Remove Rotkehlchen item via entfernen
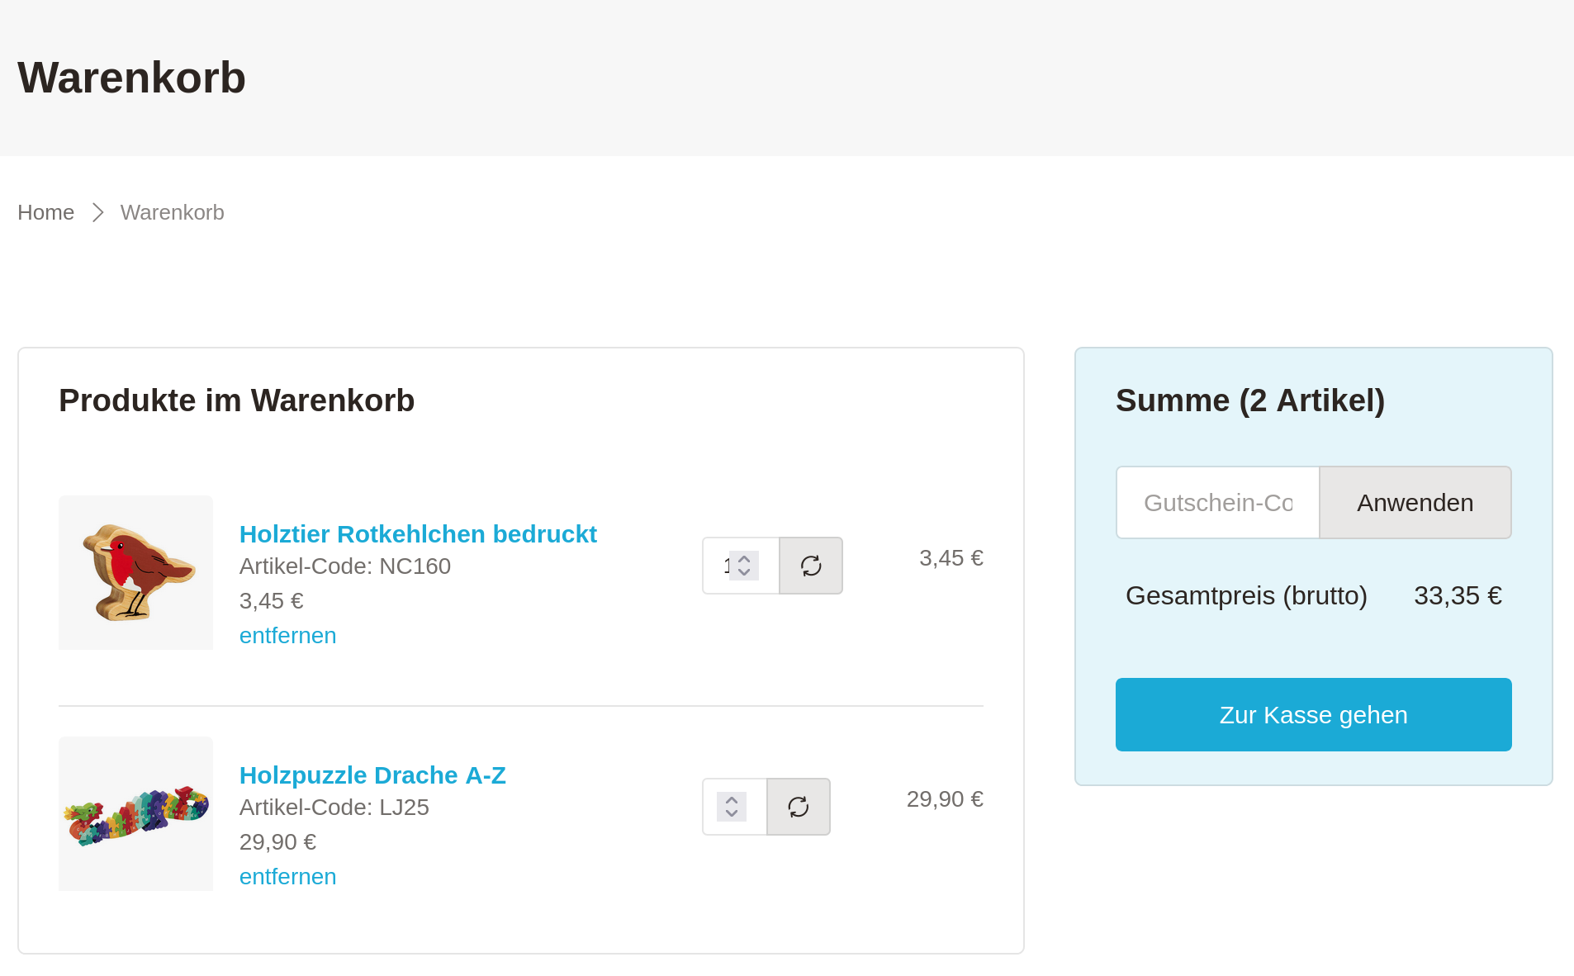Screen dimensions: 1574x976 coord(287,636)
